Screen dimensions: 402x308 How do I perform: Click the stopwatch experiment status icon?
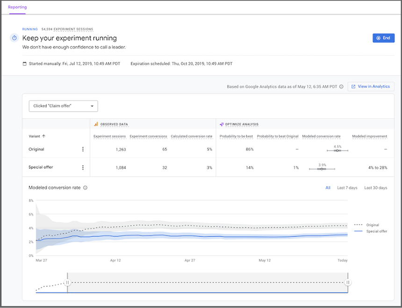point(14,38)
